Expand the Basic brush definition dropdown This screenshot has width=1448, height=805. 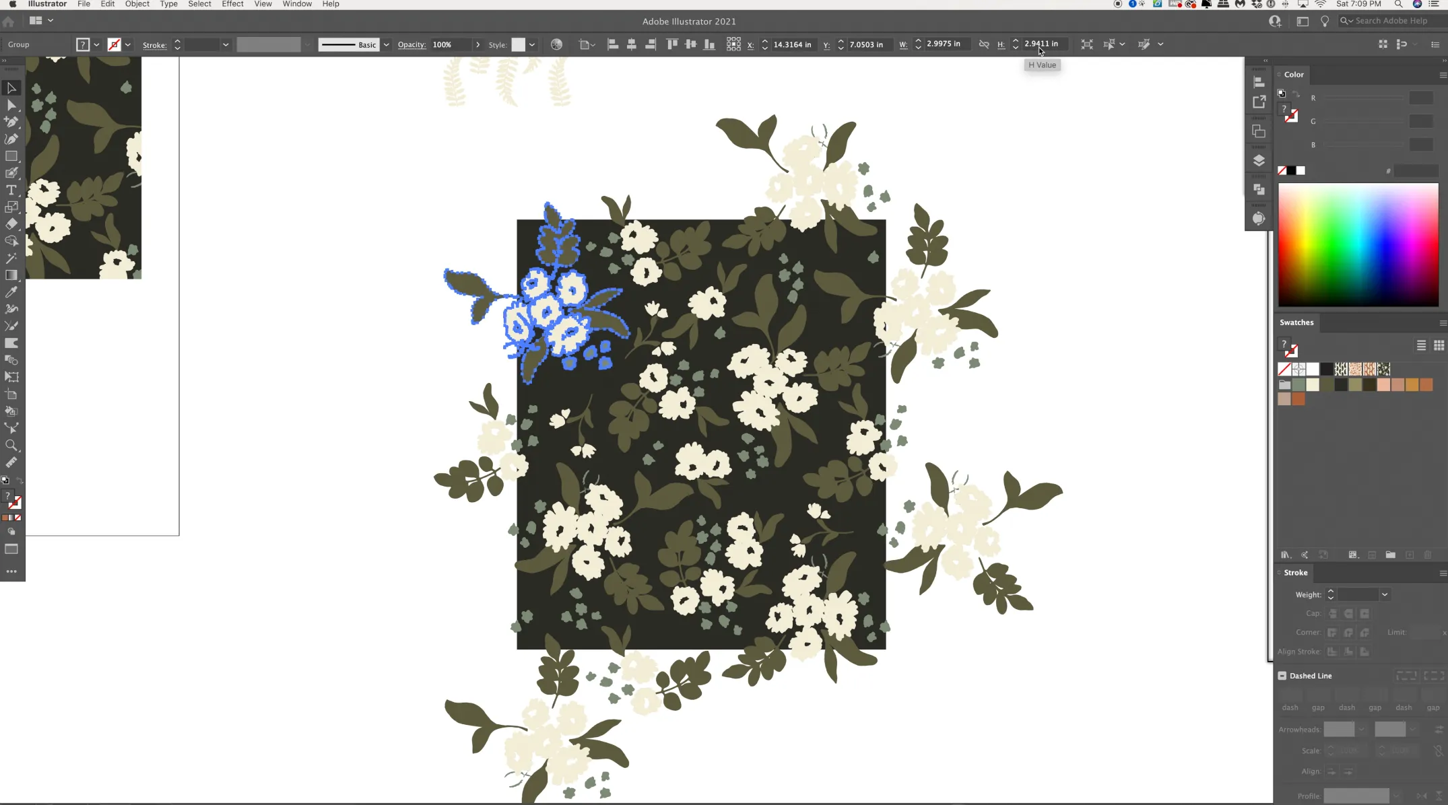pyautogui.click(x=387, y=44)
